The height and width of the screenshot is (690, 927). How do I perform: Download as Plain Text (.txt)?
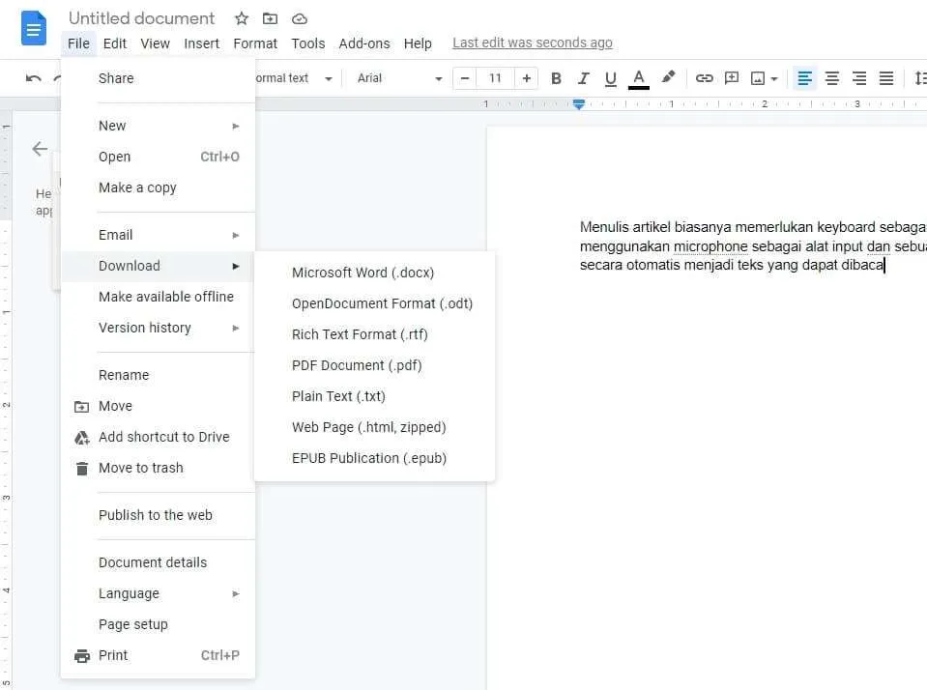pyautogui.click(x=375, y=396)
